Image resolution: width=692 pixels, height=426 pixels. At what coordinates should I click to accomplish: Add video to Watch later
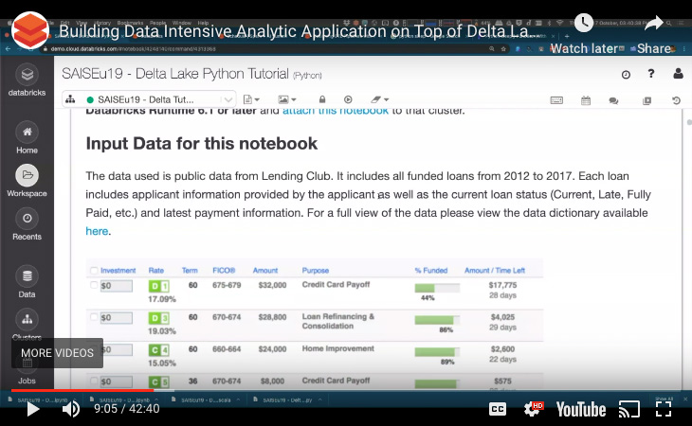584,34
